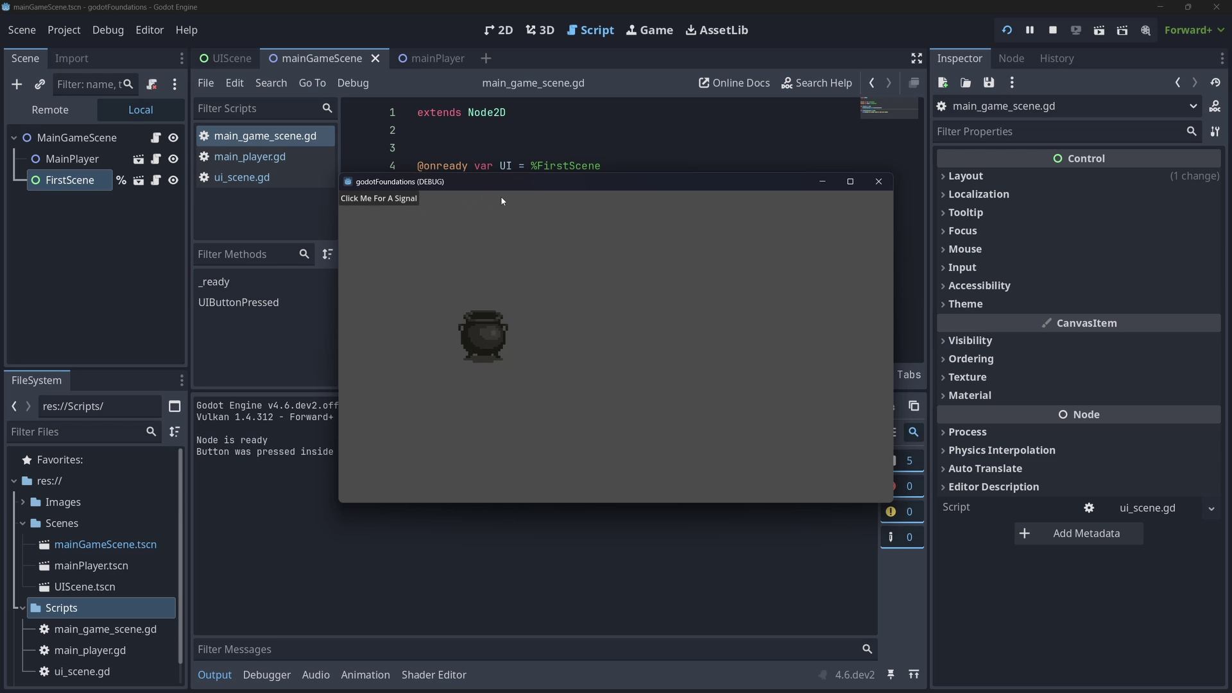Toggle split mode in FileSystem panel
The height and width of the screenshot is (693, 1232).
175,406
